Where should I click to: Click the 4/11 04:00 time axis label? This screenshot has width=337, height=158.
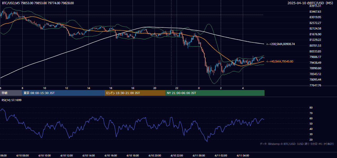pyautogui.click(x=243, y=156)
